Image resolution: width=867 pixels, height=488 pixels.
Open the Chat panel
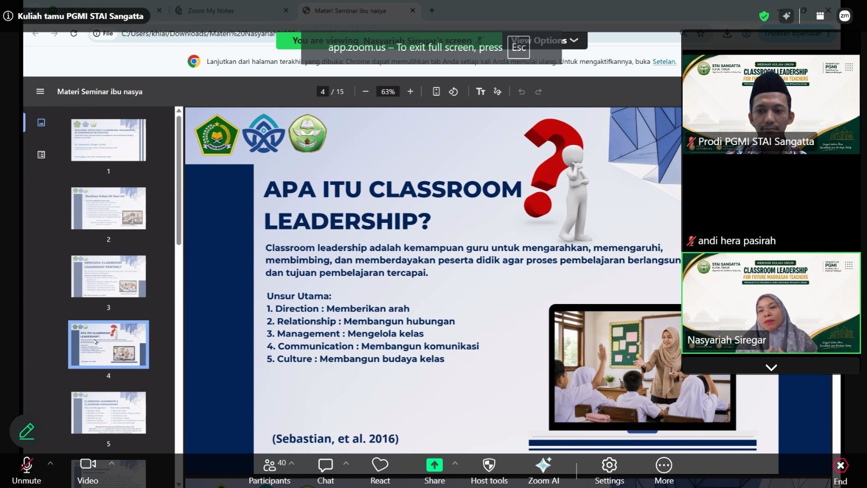[x=326, y=471]
